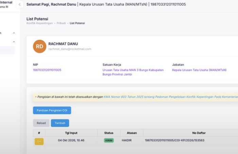Open Panduan Pengisian COI guide

pyautogui.click(x=52, y=110)
